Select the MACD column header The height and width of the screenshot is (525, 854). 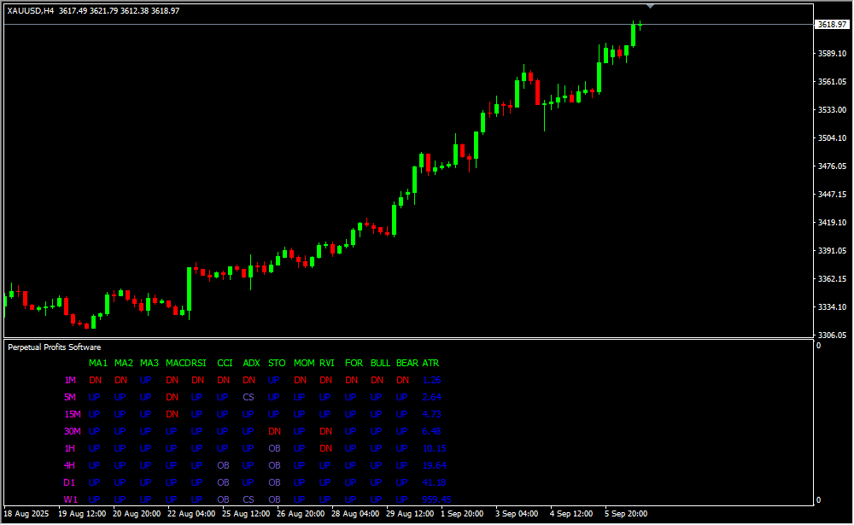tap(178, 364)
